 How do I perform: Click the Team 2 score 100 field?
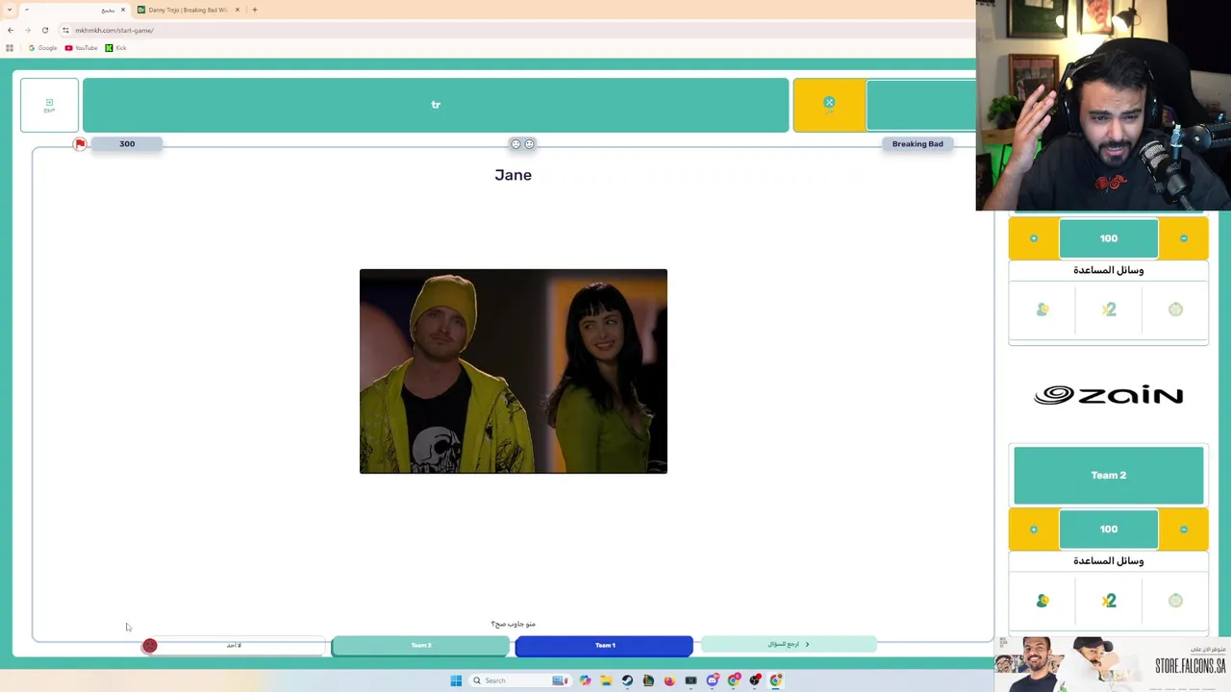point(1109,530)
